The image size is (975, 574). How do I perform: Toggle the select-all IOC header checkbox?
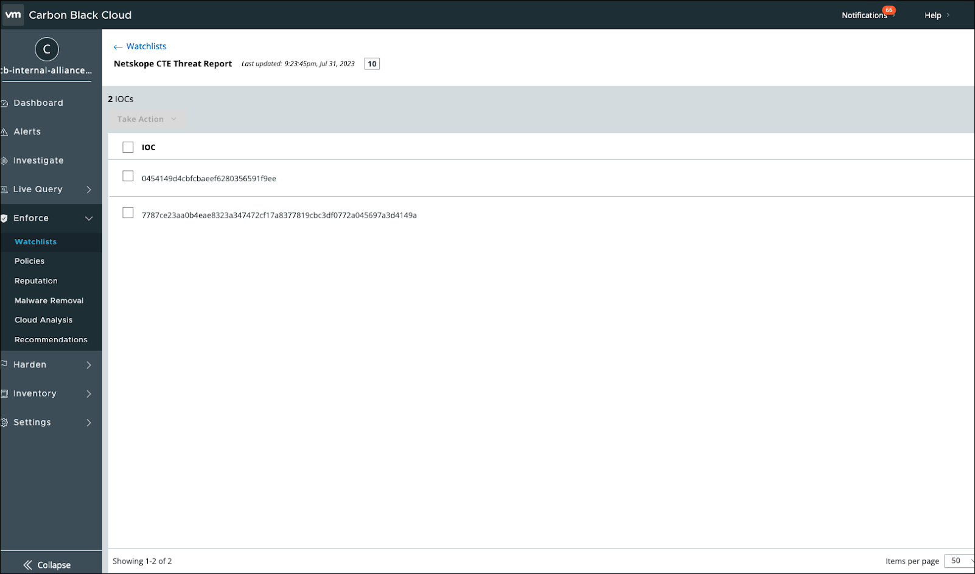pyautogui.click(x=128, y=147)
